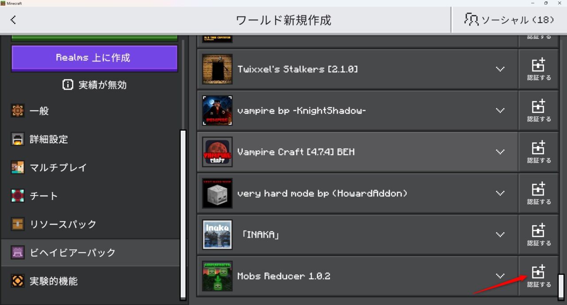Expand Vampire Craft [4.7.4] BEH details
The image size is (567, 305).
click(500, 152)
